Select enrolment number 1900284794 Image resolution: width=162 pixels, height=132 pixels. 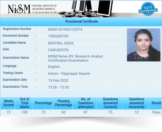tap(58, 36)
